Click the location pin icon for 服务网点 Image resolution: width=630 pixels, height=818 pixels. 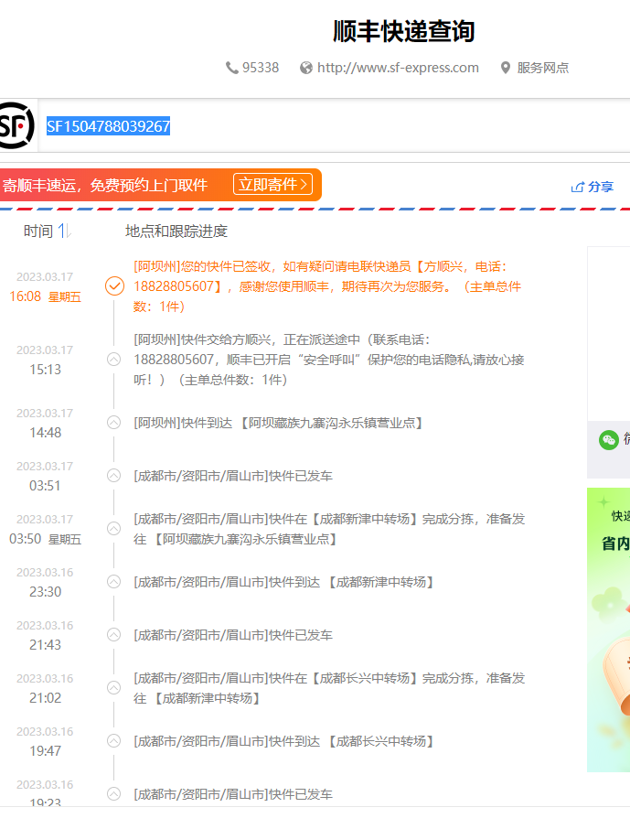(506, 68)
